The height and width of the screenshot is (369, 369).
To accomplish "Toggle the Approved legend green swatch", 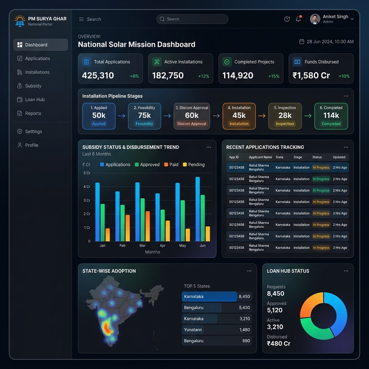I will coord(137,164).
